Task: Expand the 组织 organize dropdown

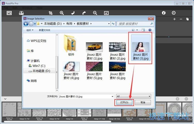Action: point(30,30)
